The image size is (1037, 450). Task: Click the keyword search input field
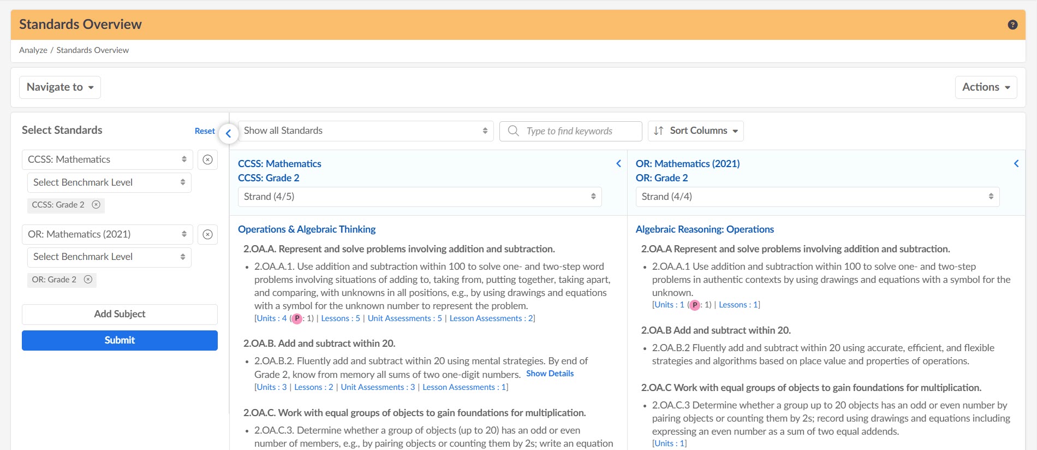coord(570,131)
